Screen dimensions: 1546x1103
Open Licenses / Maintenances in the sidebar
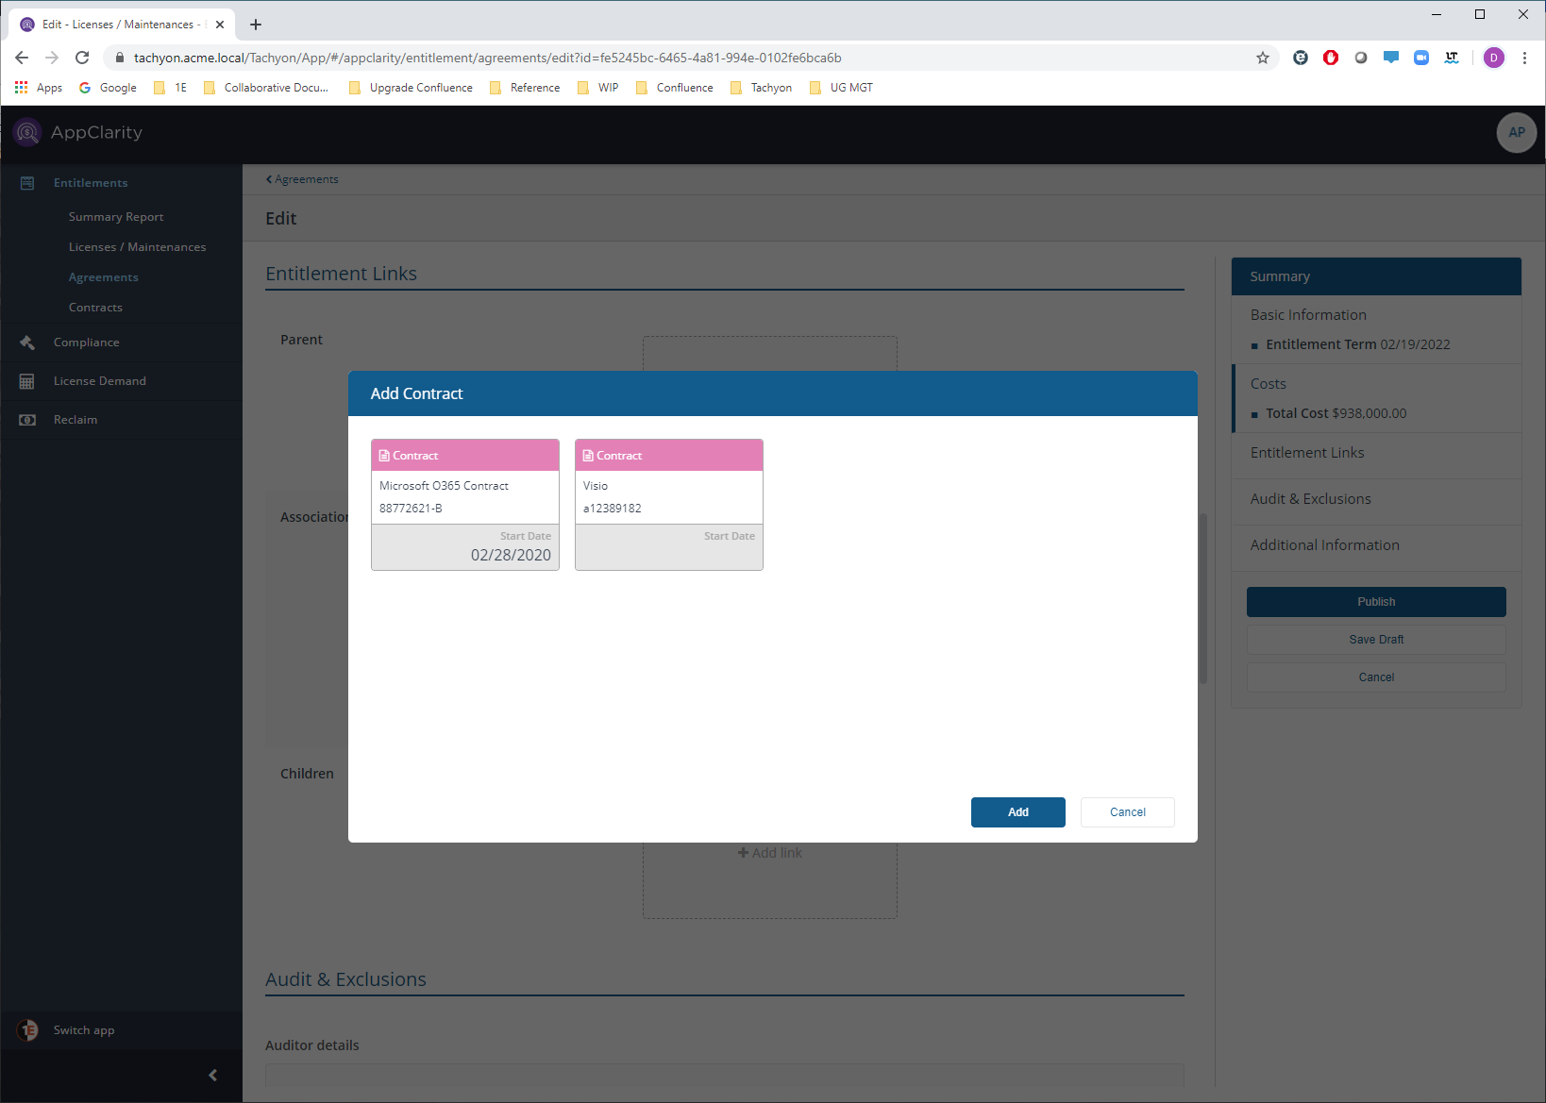coord(137,247)
